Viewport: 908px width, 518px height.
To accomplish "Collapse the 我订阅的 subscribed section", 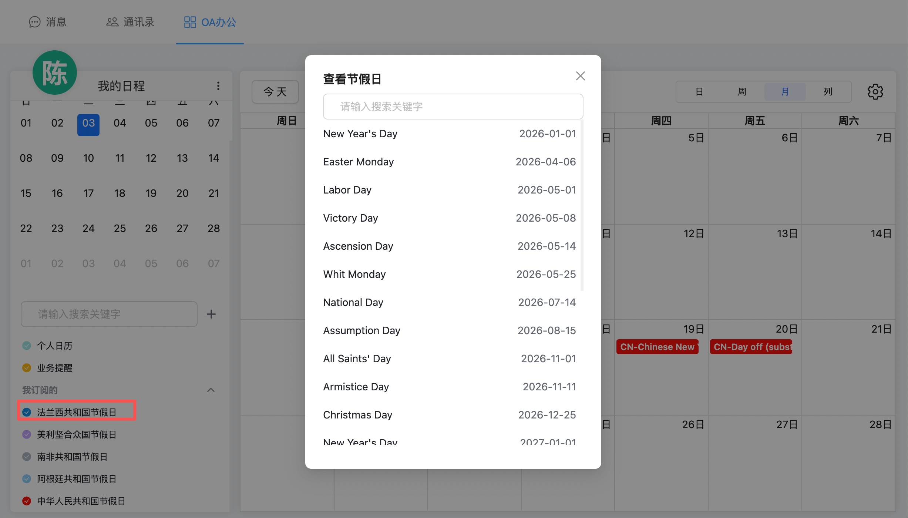I will tap(211, 390).
